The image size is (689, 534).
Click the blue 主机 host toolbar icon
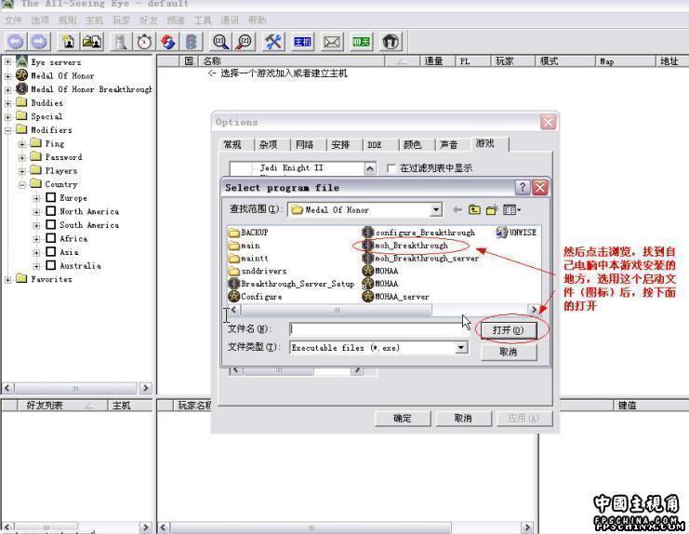click(302, 42)
